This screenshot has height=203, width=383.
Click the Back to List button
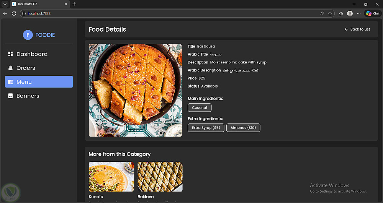point(357,29)
